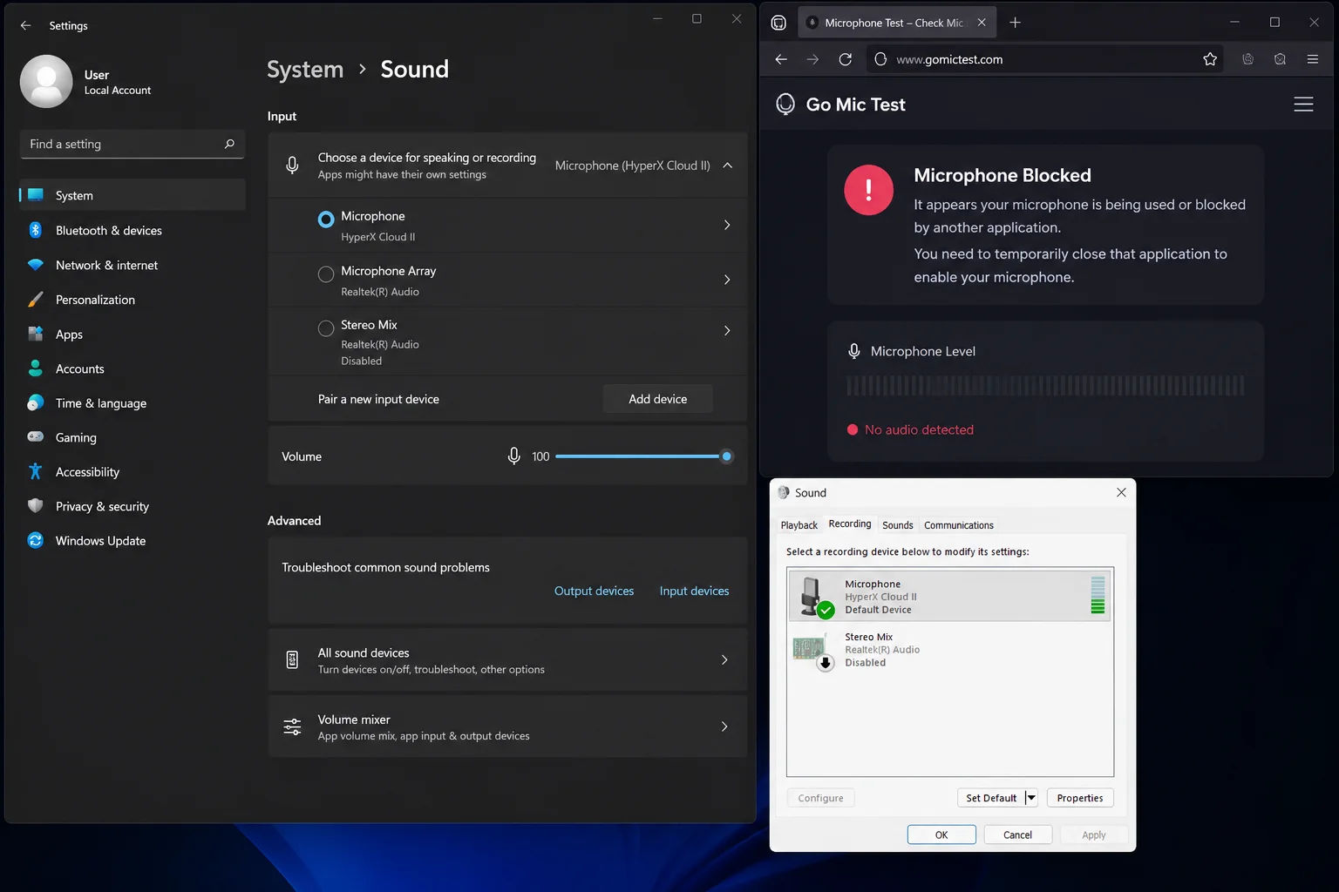Screen dimensions: 1339x892
Task: Click the No audio detected status
Action: pos(910,429)
